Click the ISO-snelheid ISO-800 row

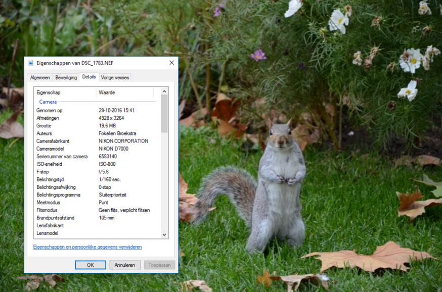click(96, 164)
